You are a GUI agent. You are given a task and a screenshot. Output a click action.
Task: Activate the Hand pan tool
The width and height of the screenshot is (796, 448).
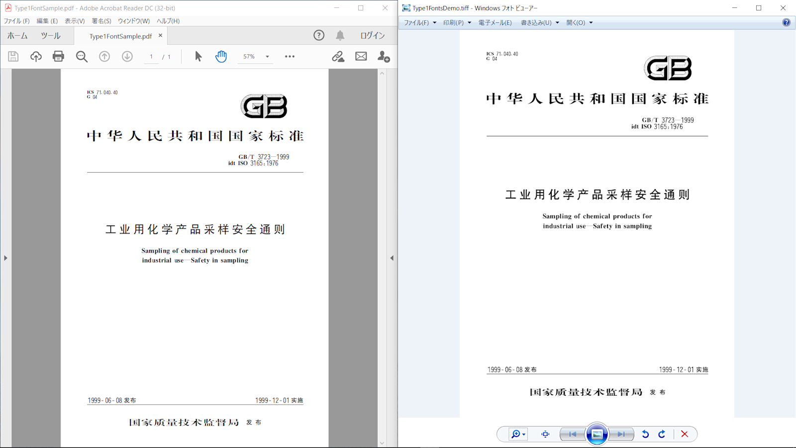221,56
